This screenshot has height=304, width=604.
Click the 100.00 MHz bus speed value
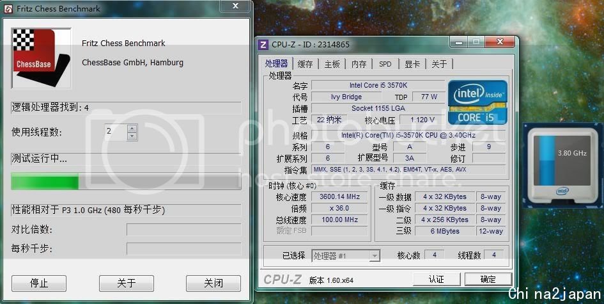[339, 220]
